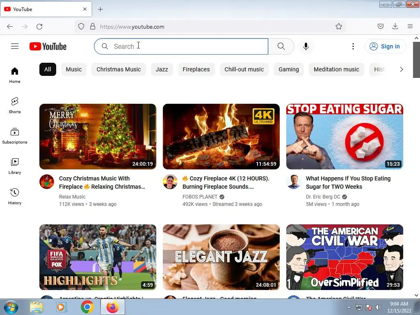Click Cozy Fireplace 4K (12 HOURS) title

(x=226, y=183)
